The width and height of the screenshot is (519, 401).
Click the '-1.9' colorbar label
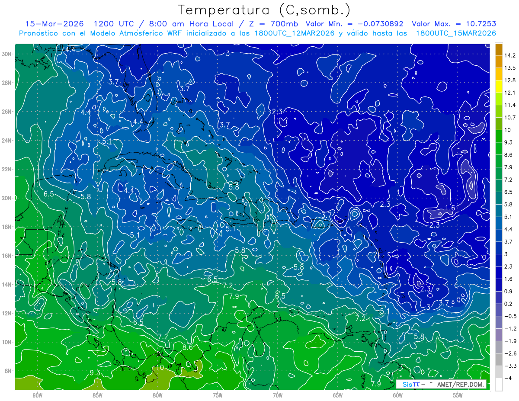(510, 341)
